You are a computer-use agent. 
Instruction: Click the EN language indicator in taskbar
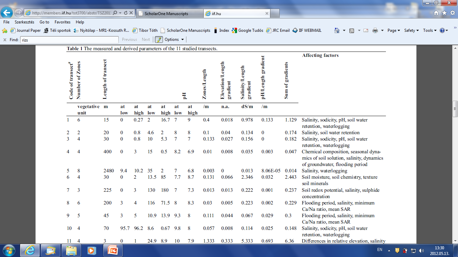click(380, 250)
